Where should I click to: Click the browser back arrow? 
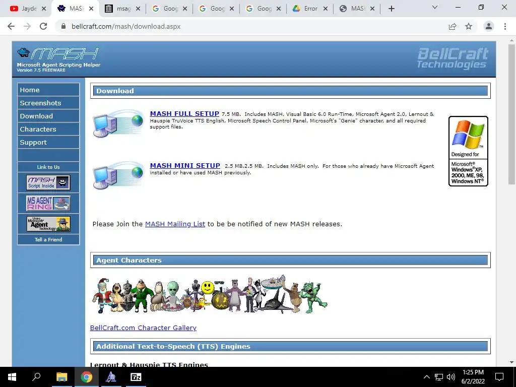pos(11,26)
